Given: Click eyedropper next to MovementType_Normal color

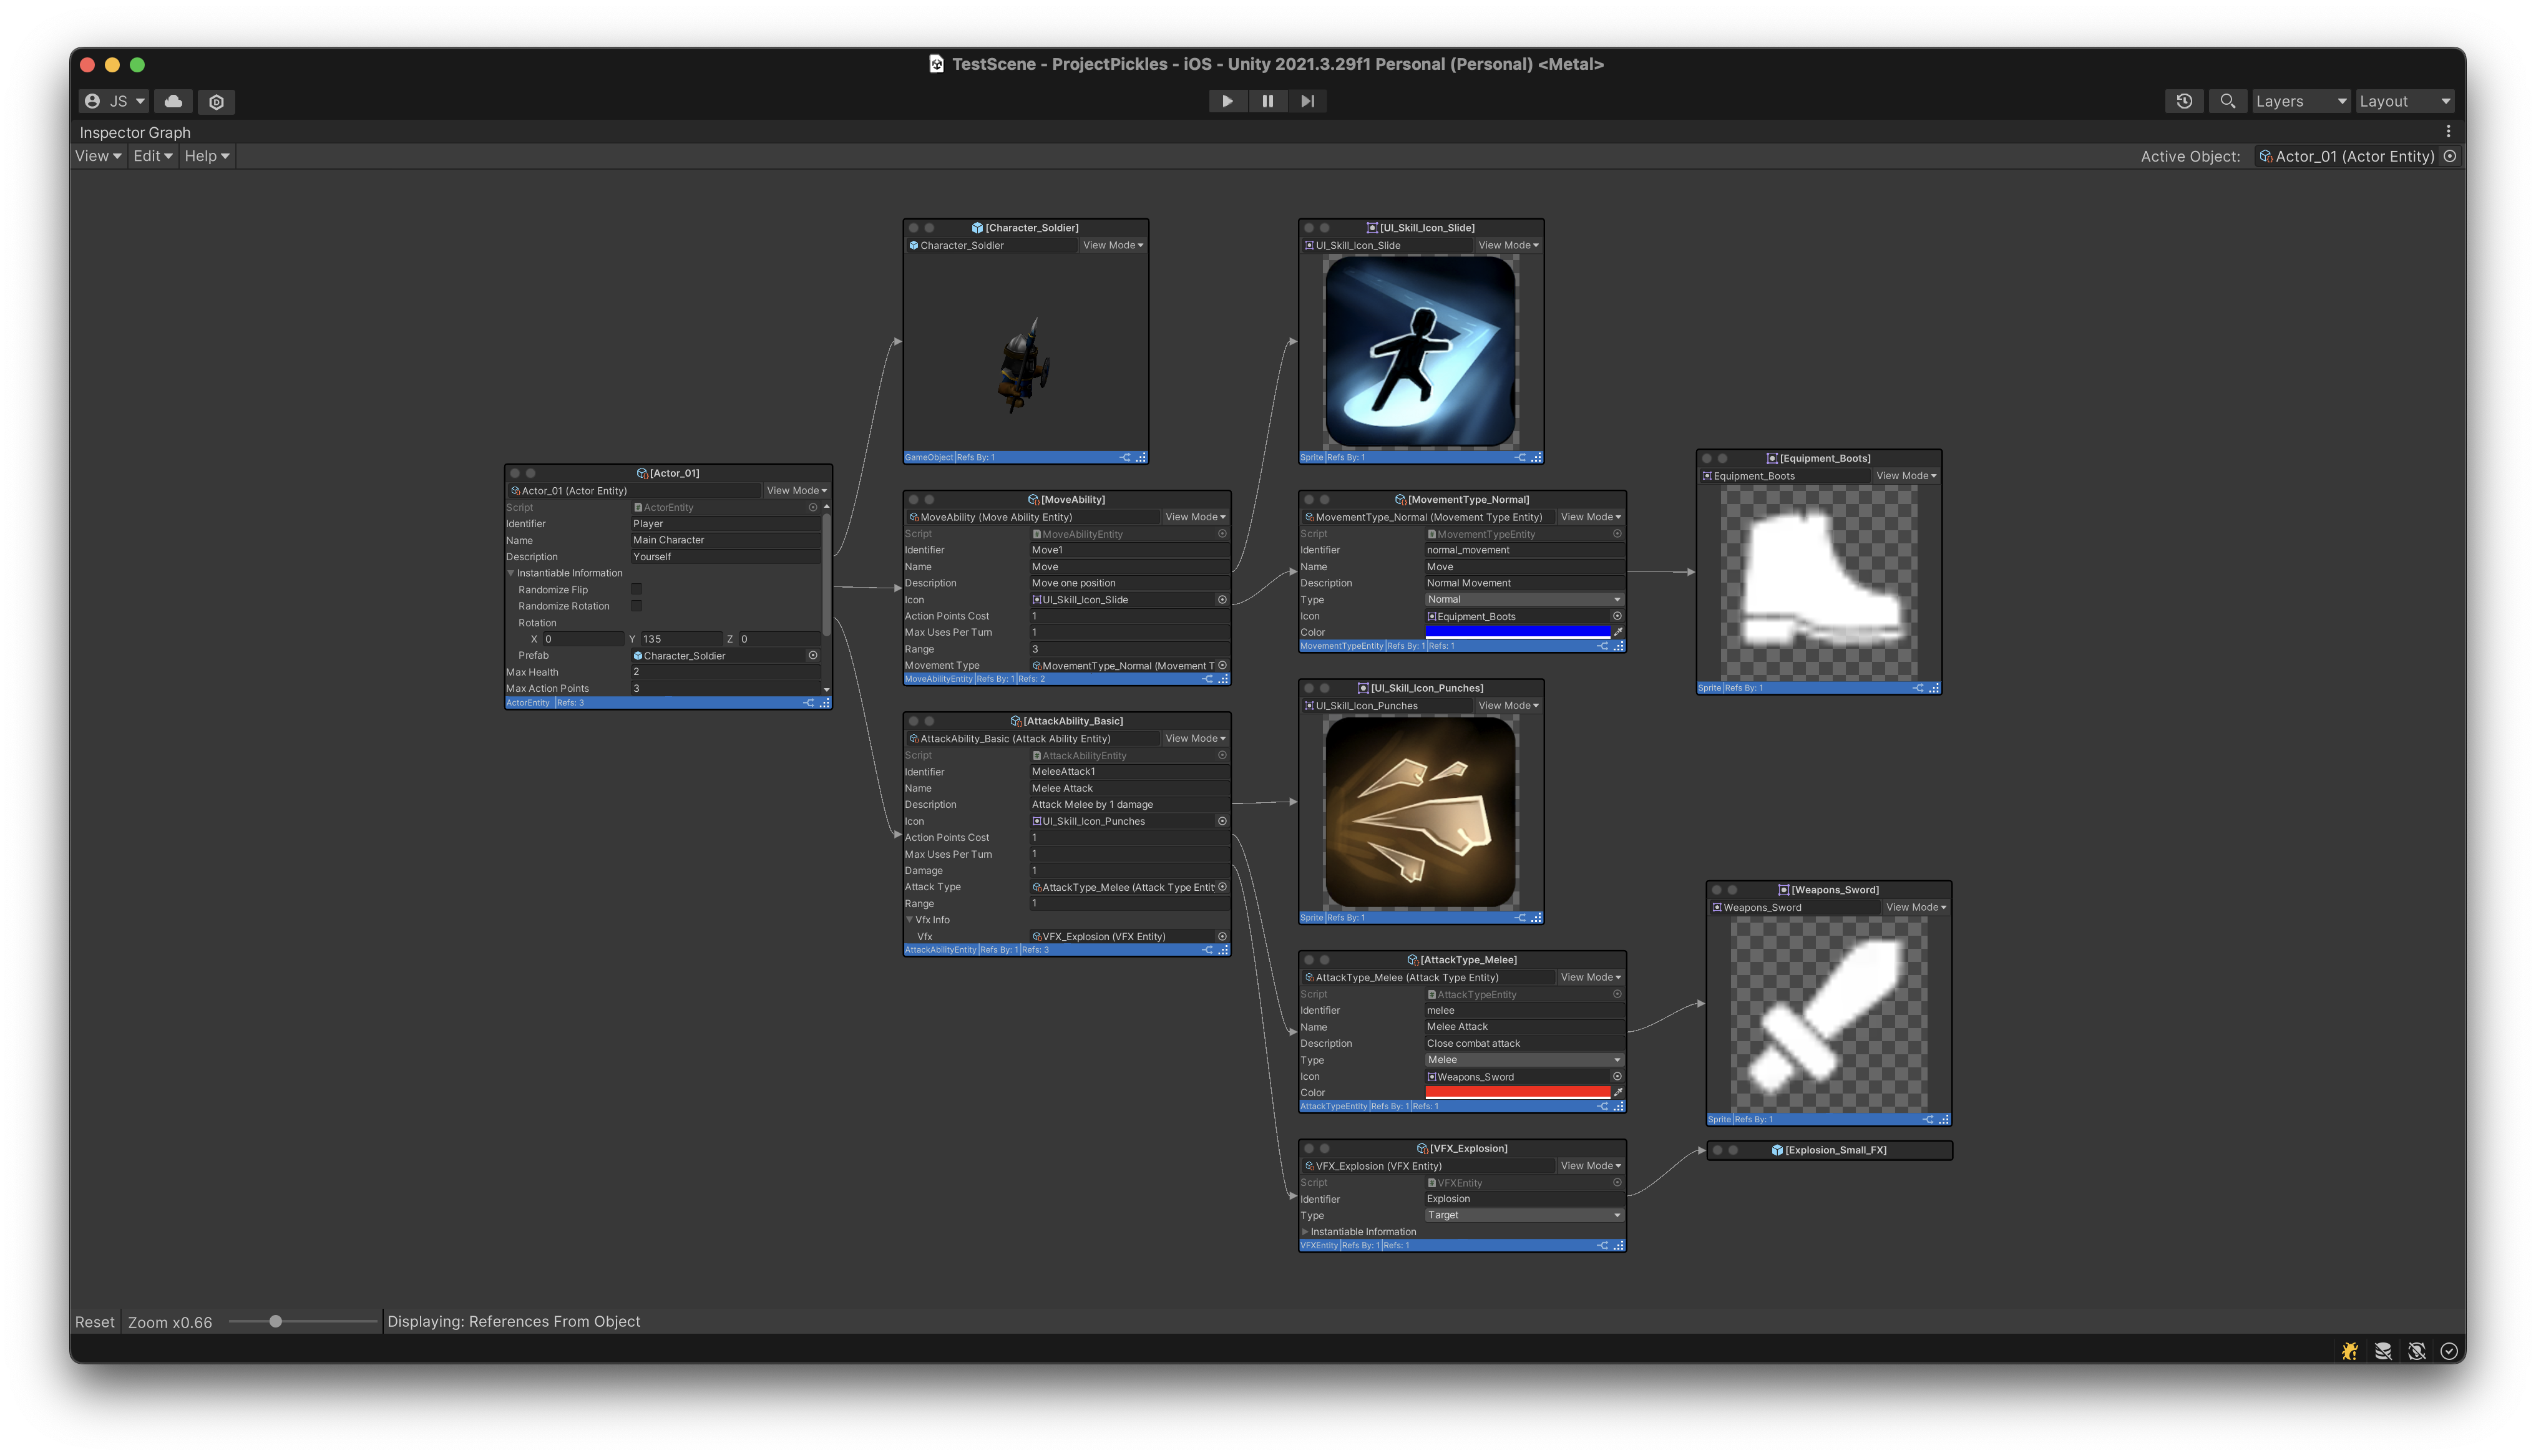Looking at the screenshot, I should (1617, 632).
